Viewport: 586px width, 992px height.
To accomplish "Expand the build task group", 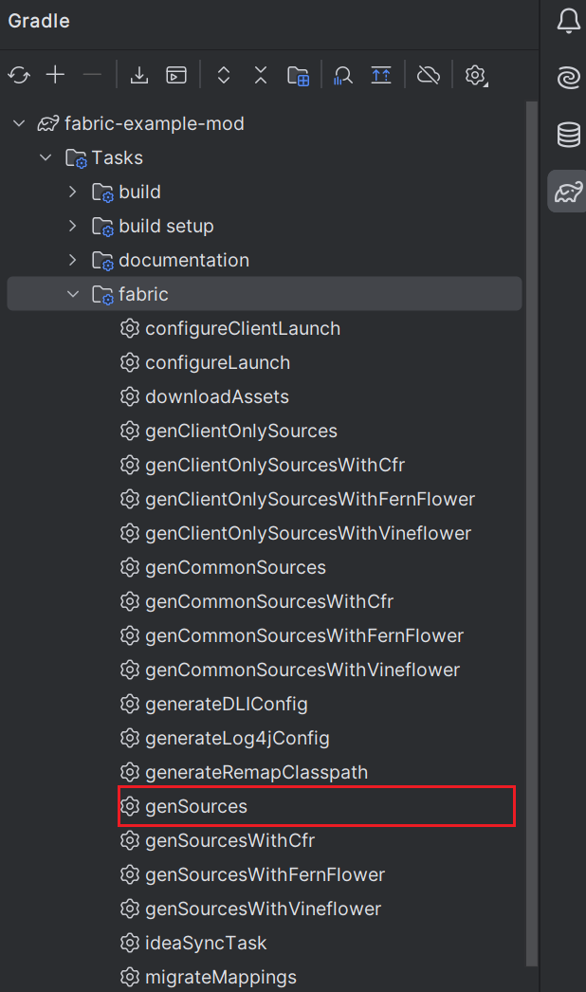I will coord(73,192).
